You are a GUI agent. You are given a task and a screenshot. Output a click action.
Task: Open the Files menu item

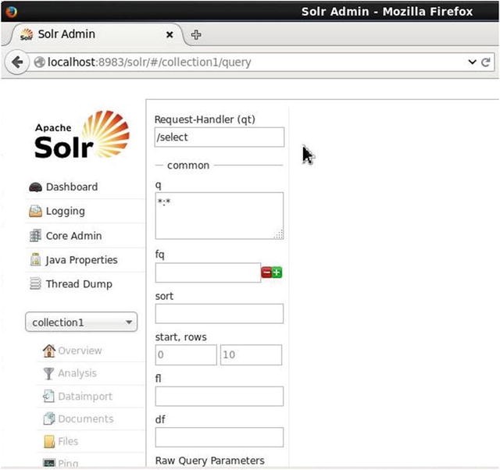tap(67, 441)
